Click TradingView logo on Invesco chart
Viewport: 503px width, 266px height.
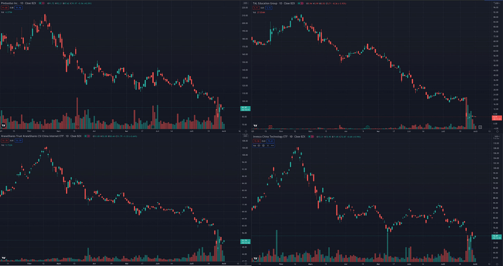pyautogui.click(x=255, y=258)
